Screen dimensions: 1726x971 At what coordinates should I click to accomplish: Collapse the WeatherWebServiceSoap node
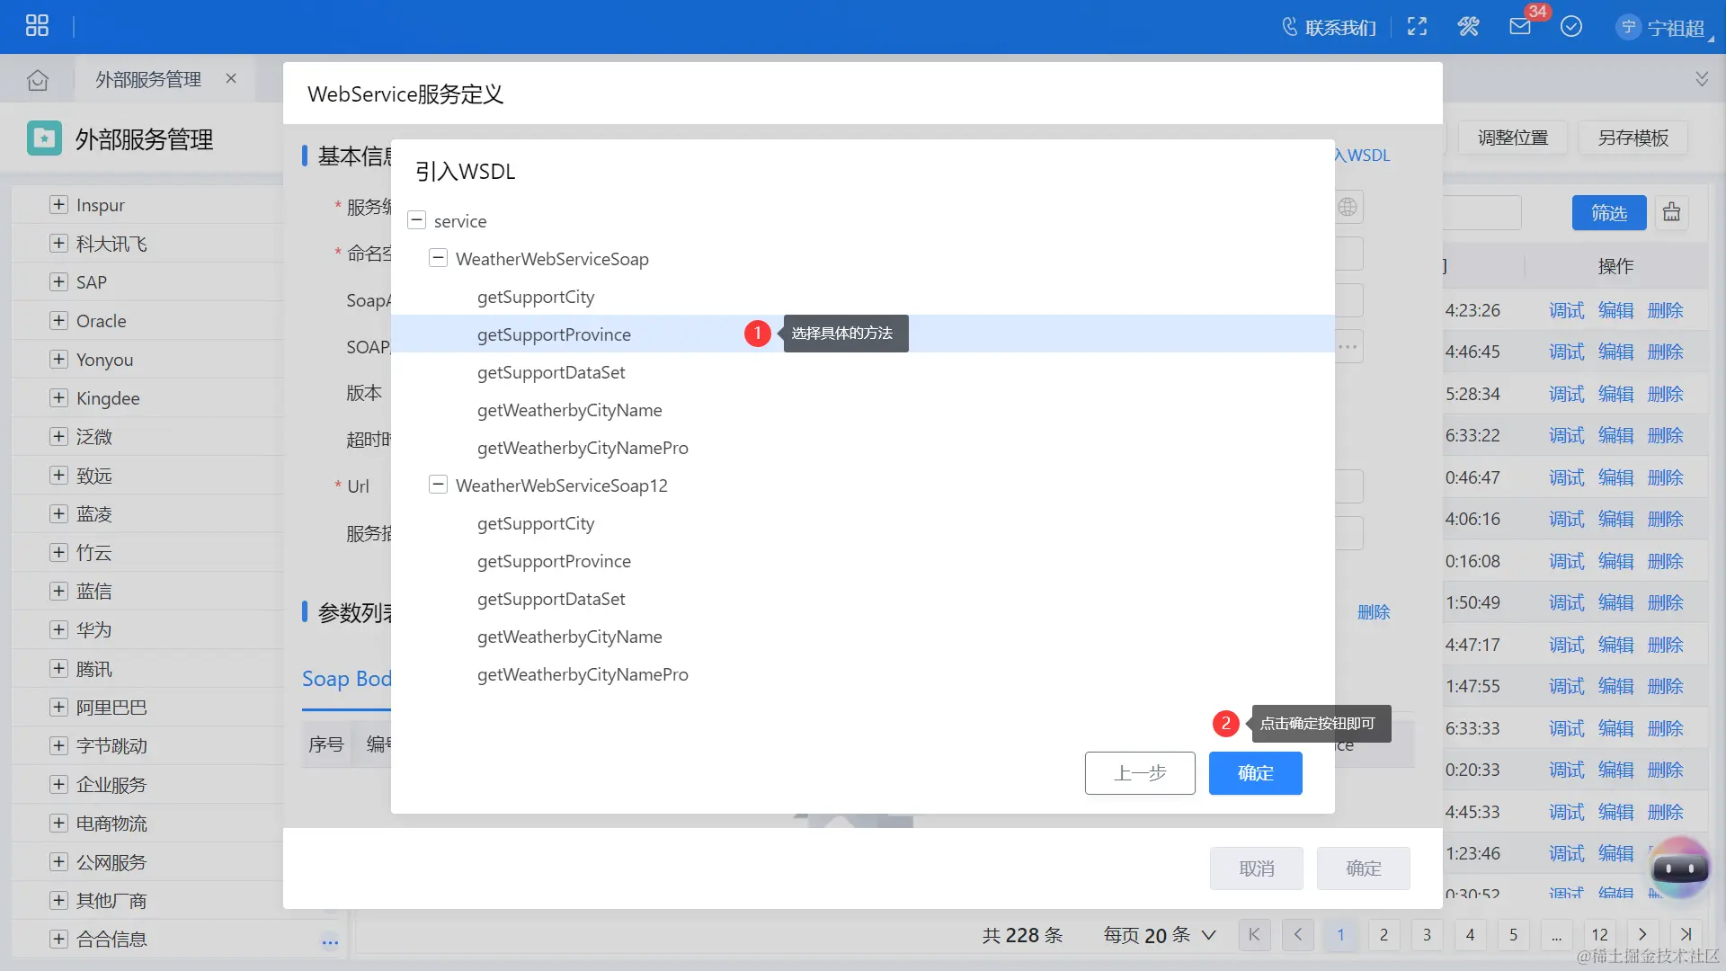[x=438, y=258]
